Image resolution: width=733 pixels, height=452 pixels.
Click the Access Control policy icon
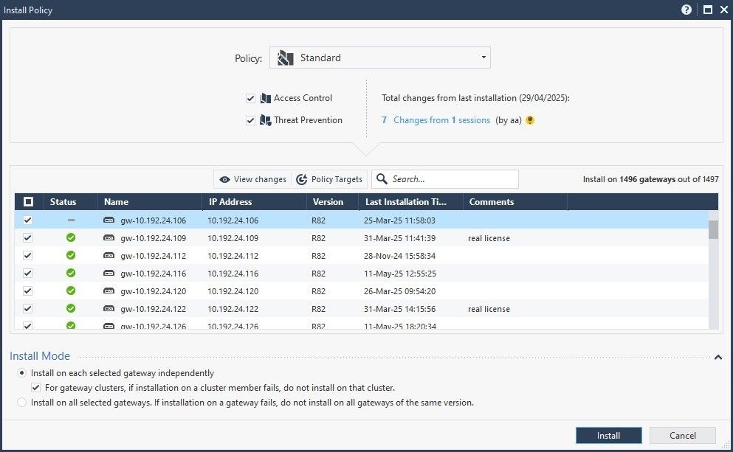266,98
